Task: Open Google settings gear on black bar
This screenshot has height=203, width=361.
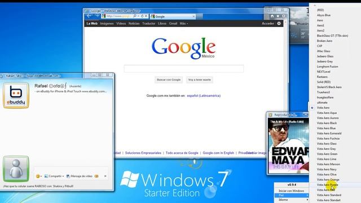Action: [279, 24]
